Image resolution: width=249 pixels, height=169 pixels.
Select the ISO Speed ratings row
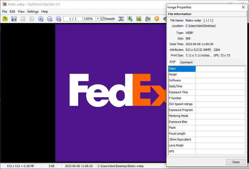[x=207, y=104]
